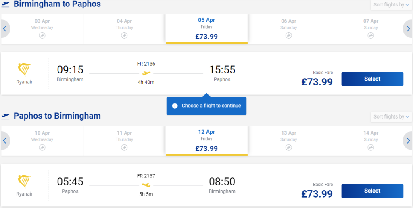This screenshot has height=208, width=413.
Task: Choose the 04 Apr Thursday date tab
Action: [x=124, y=29]
